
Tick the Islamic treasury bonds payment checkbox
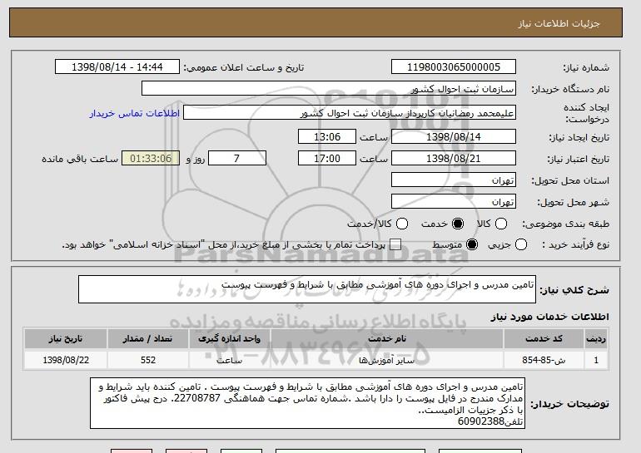pos(395,244)
